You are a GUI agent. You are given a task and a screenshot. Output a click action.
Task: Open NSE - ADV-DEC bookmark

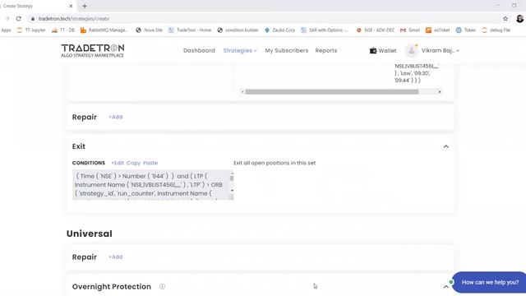[x=376, y=30]
